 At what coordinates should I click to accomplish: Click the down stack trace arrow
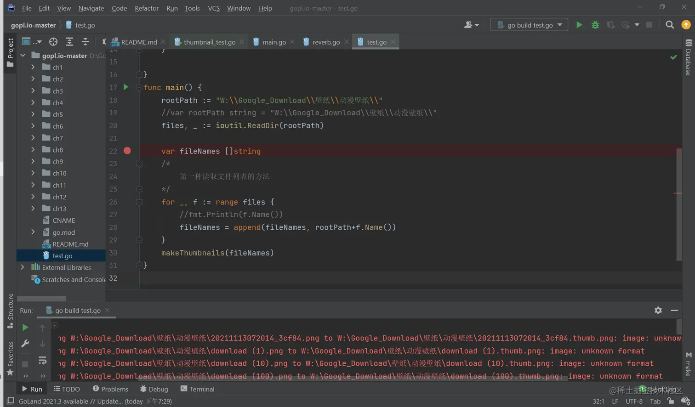(42, 344)
